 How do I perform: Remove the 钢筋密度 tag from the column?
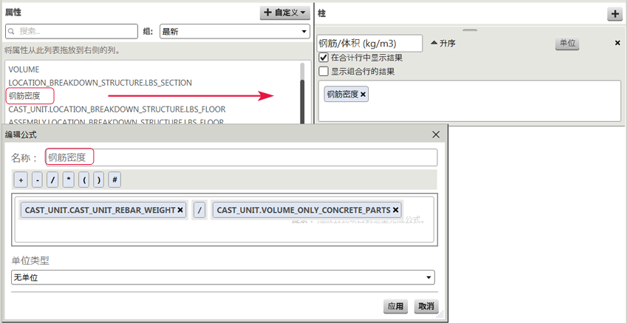[363, 95]
